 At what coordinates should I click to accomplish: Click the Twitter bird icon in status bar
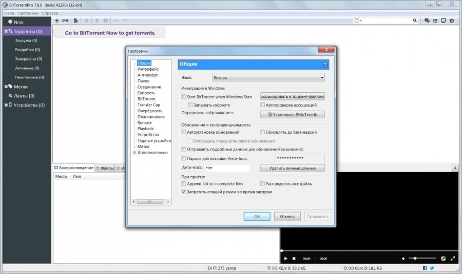coord(432,268)
